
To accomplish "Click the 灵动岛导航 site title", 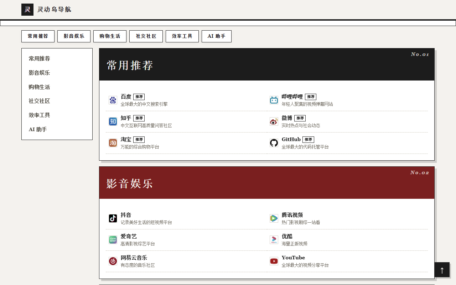I will (54, 10).
